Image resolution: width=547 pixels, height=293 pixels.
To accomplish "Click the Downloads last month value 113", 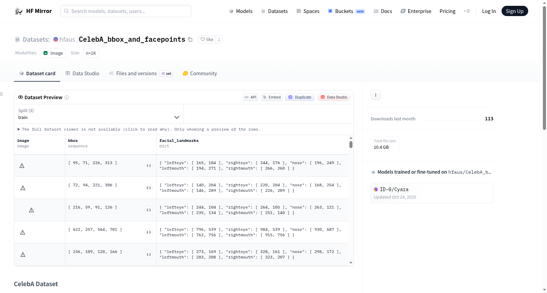I will coord(489,119).
